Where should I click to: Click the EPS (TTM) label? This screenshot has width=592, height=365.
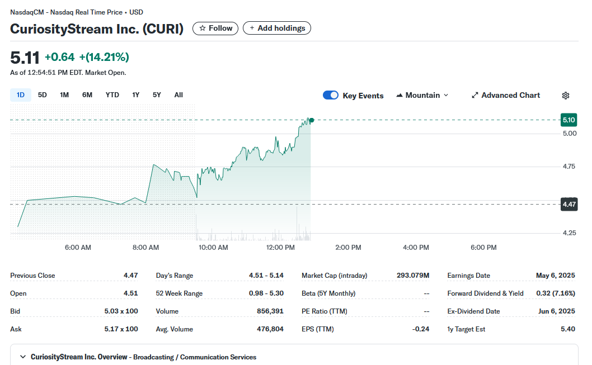click(318, 329)
